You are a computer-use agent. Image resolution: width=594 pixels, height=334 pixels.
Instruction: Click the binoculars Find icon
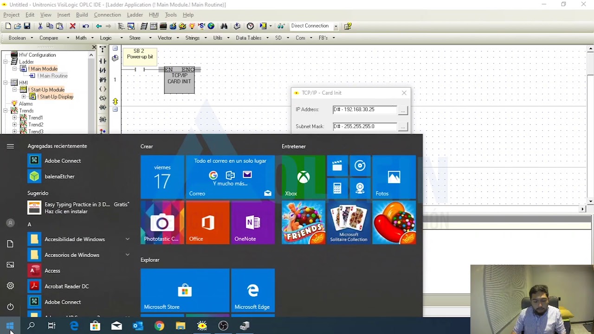[x=224, y=26]
